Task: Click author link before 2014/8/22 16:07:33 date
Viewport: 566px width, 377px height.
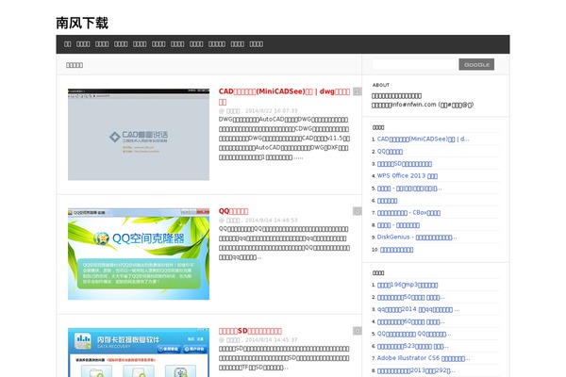Action: 233,111
